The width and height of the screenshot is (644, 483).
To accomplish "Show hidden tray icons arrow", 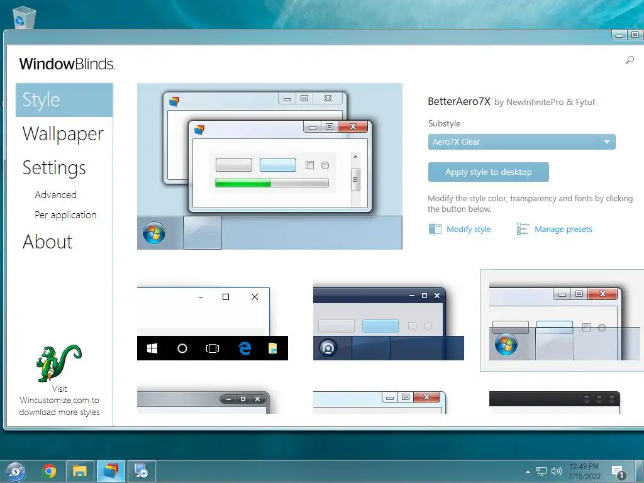I will [528, 472].
